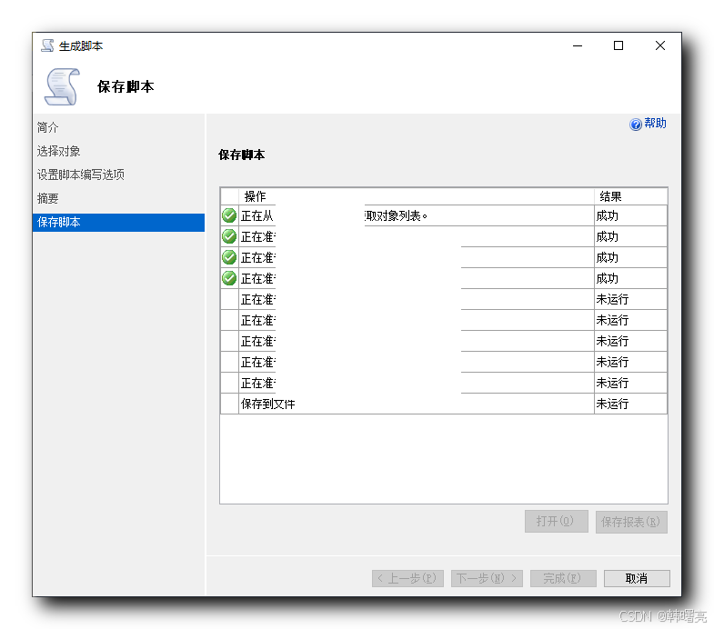
Task: Click green check icon on 正在从 row
Action: pyautogui.click(x=229, y=215)
